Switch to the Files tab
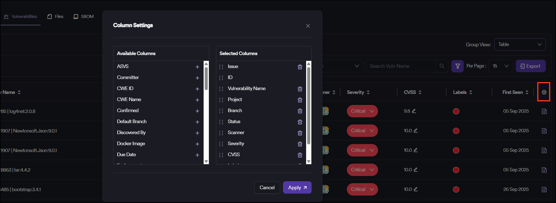The width and height of the screenshot is (556, 203). tap(56, 17)
